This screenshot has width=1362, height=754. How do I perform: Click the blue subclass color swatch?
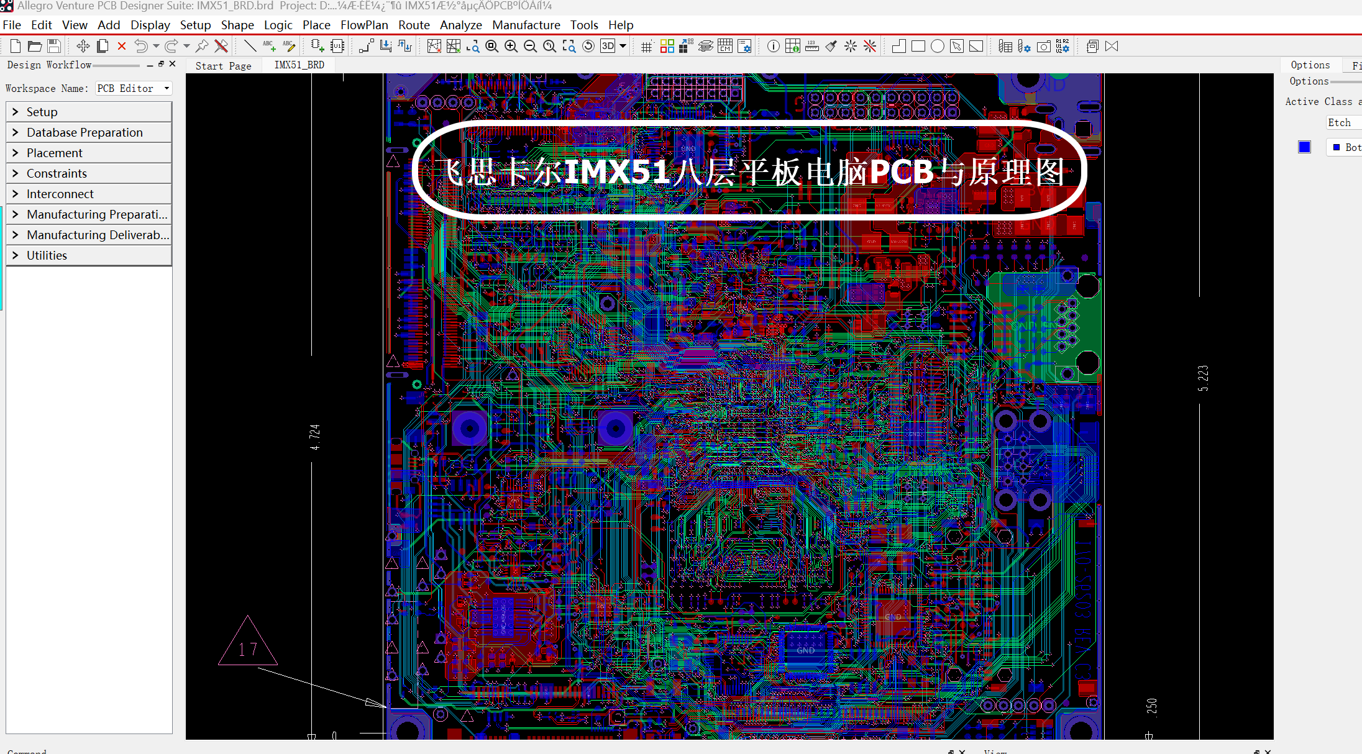[x=1304, y=147]
